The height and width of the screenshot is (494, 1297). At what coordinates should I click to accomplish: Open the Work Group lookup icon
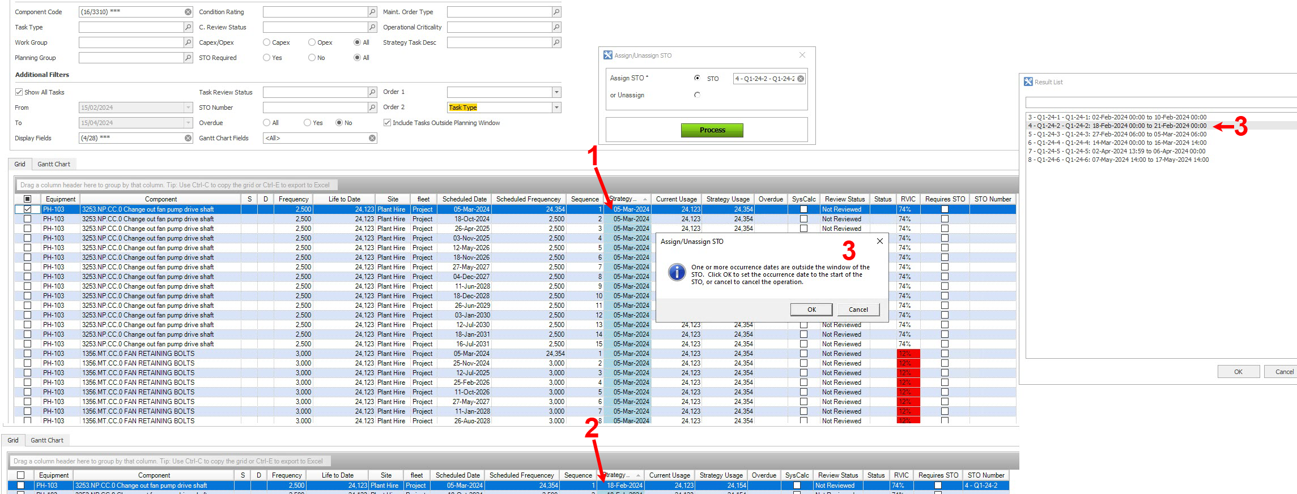[188, 42]
